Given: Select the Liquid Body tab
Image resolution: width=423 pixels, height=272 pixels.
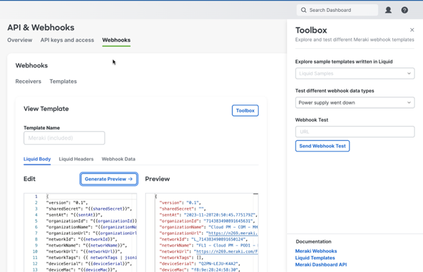Looking at the screenshot, I should [37, 159].
